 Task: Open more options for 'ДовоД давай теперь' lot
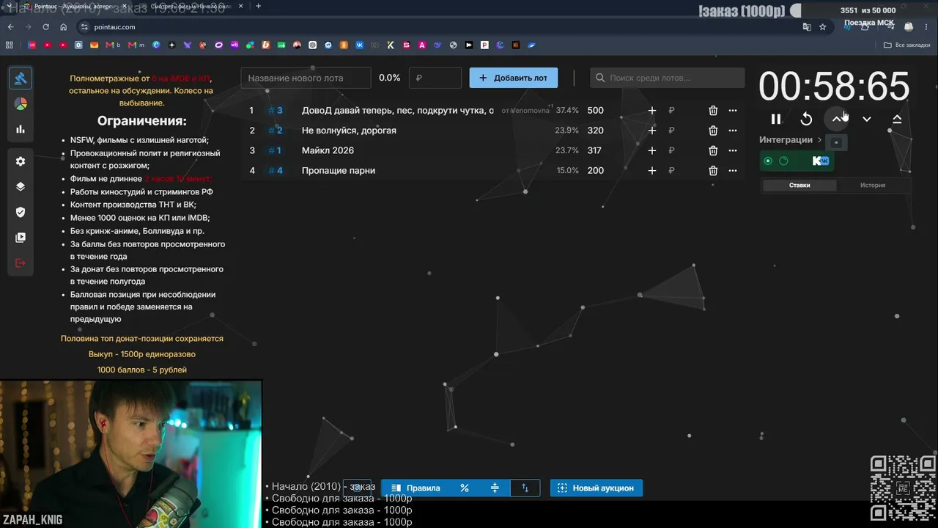click(x=733, y=111)
